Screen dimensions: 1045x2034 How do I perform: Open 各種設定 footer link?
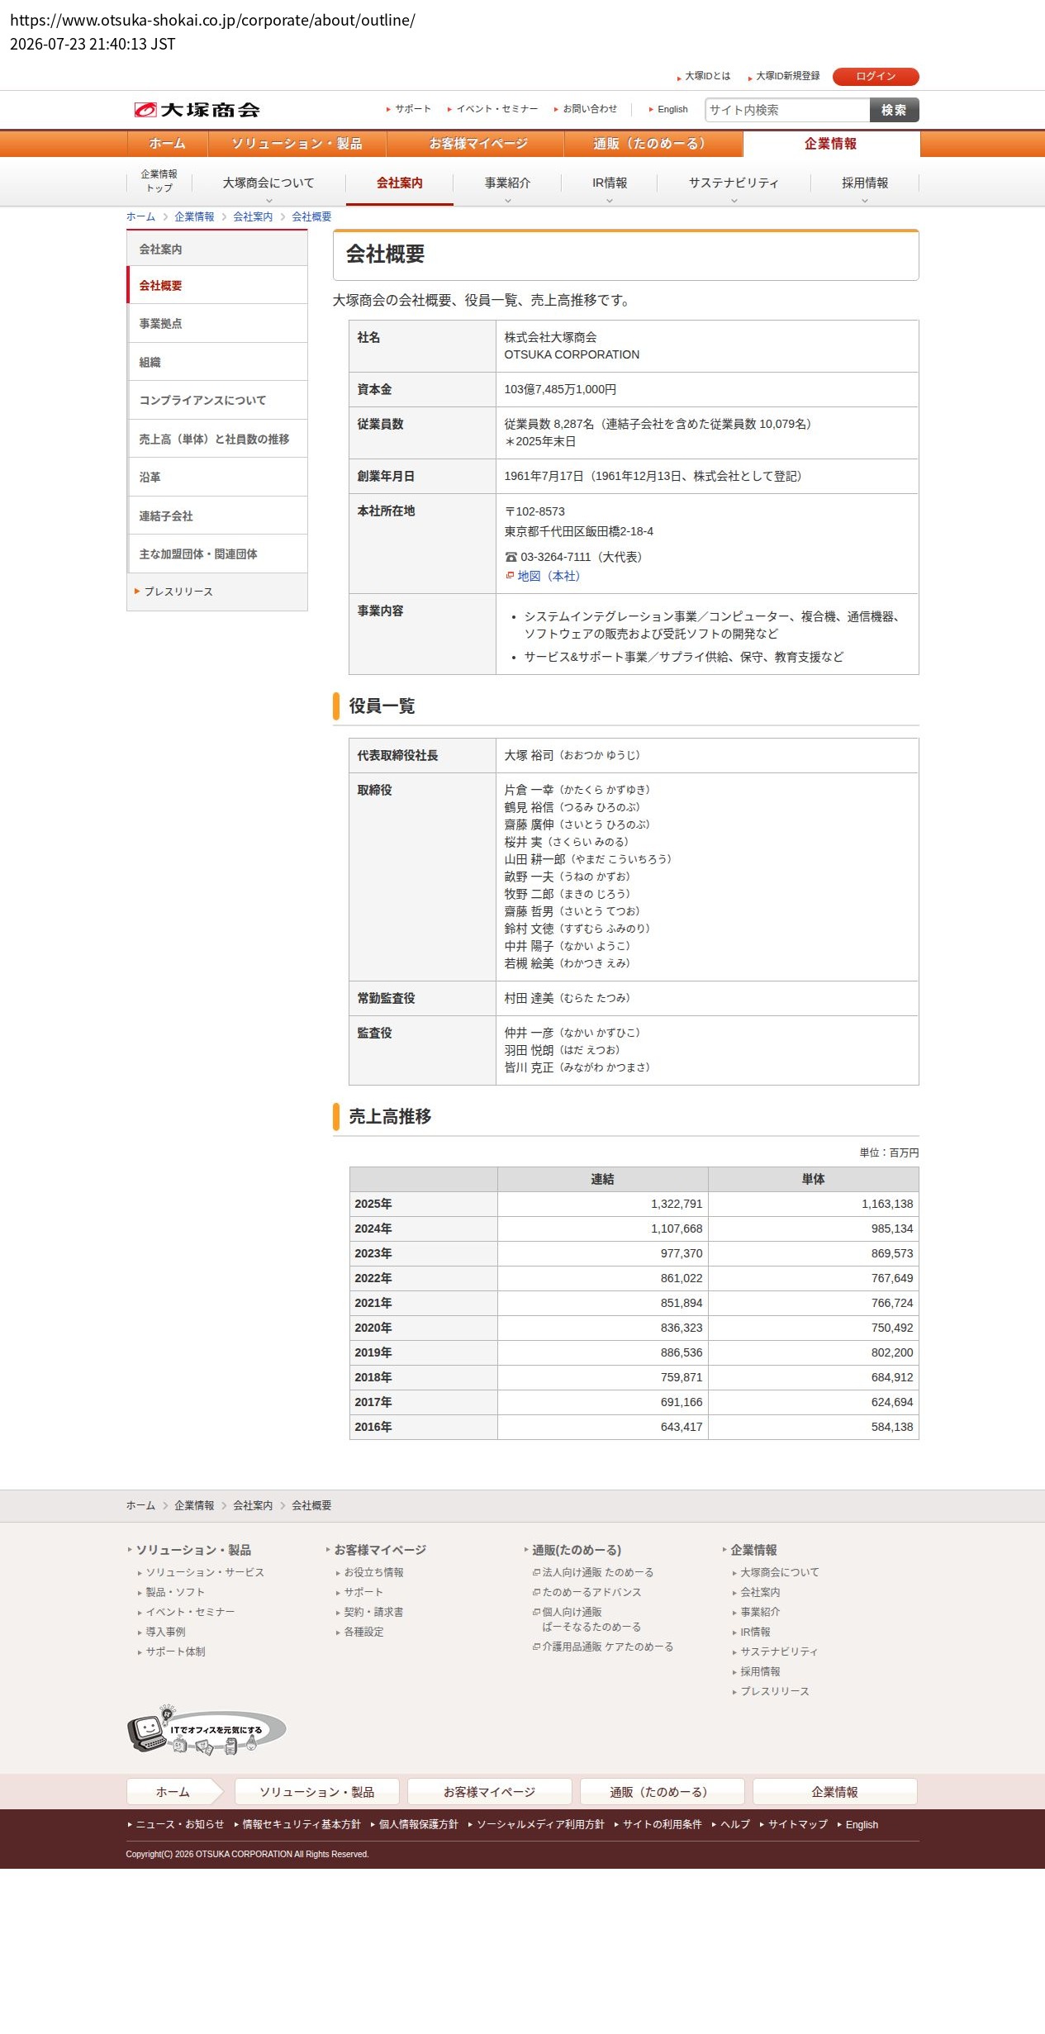pos(363,1632)
